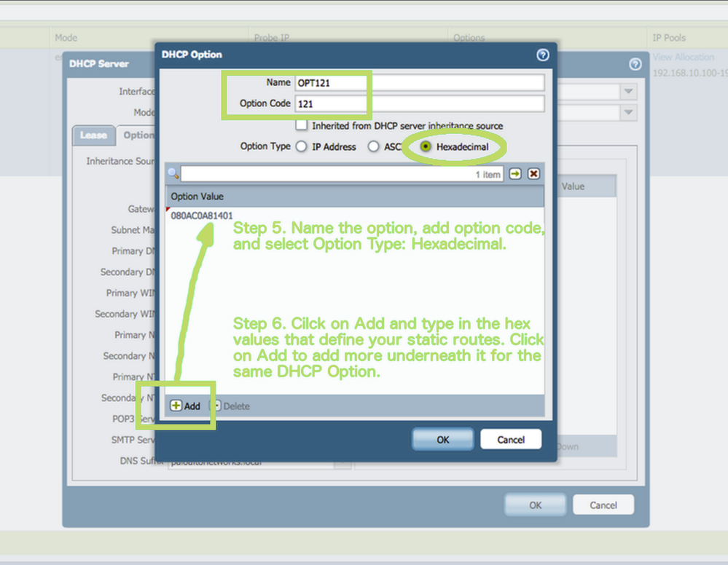Select IP Address option type

(301, 146)
